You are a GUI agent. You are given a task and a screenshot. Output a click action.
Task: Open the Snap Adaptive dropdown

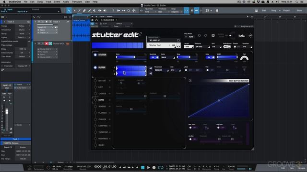177,12
